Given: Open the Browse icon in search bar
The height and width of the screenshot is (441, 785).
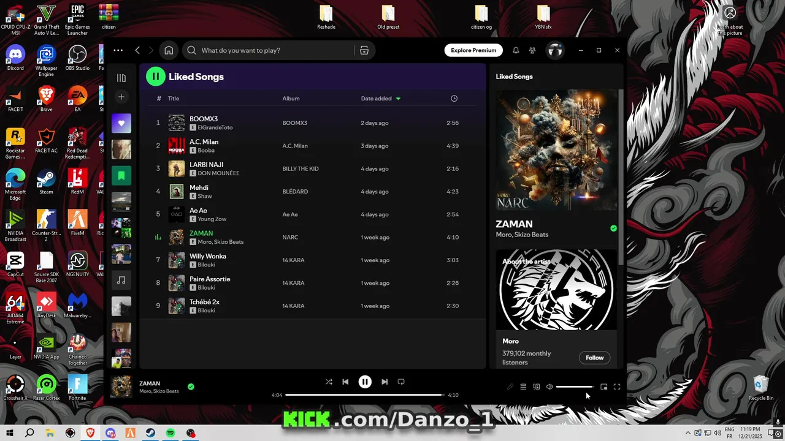Looking at the screenshot, I should coord(364,50).
